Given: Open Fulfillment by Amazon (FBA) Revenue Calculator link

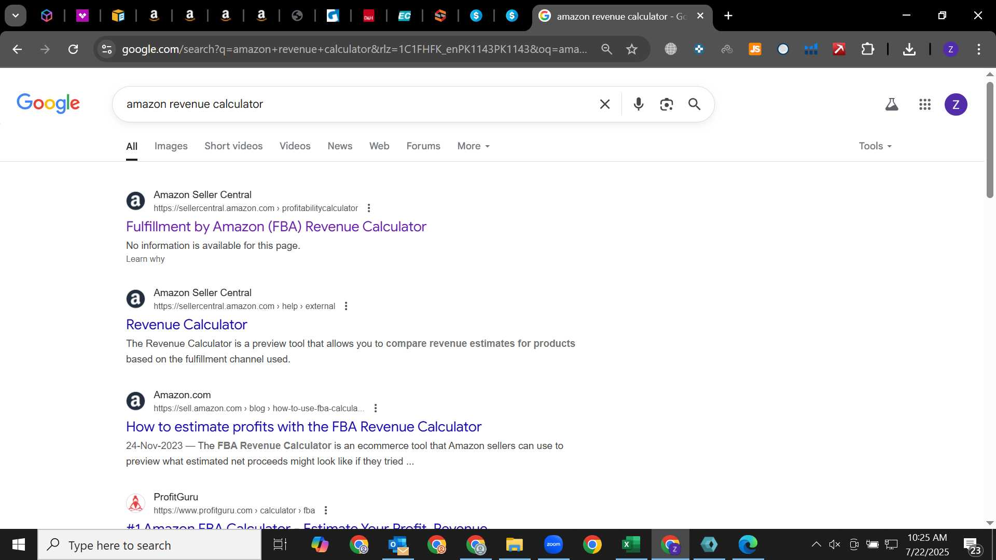Looking at the screenshot, I should coord(276,227).
